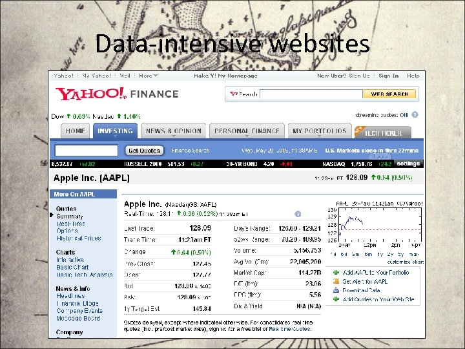The height and width of the screenshot is (349, 465).
Task: Open Historical Prices link
Action: click(79, 238)
